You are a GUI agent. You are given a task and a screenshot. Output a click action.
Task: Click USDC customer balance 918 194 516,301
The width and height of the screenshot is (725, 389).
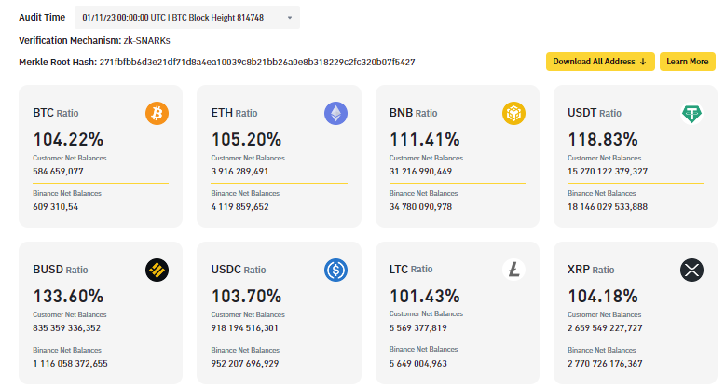point(244,327)
